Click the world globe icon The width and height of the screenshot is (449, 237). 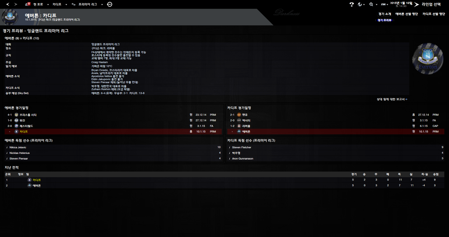(360, 4)
